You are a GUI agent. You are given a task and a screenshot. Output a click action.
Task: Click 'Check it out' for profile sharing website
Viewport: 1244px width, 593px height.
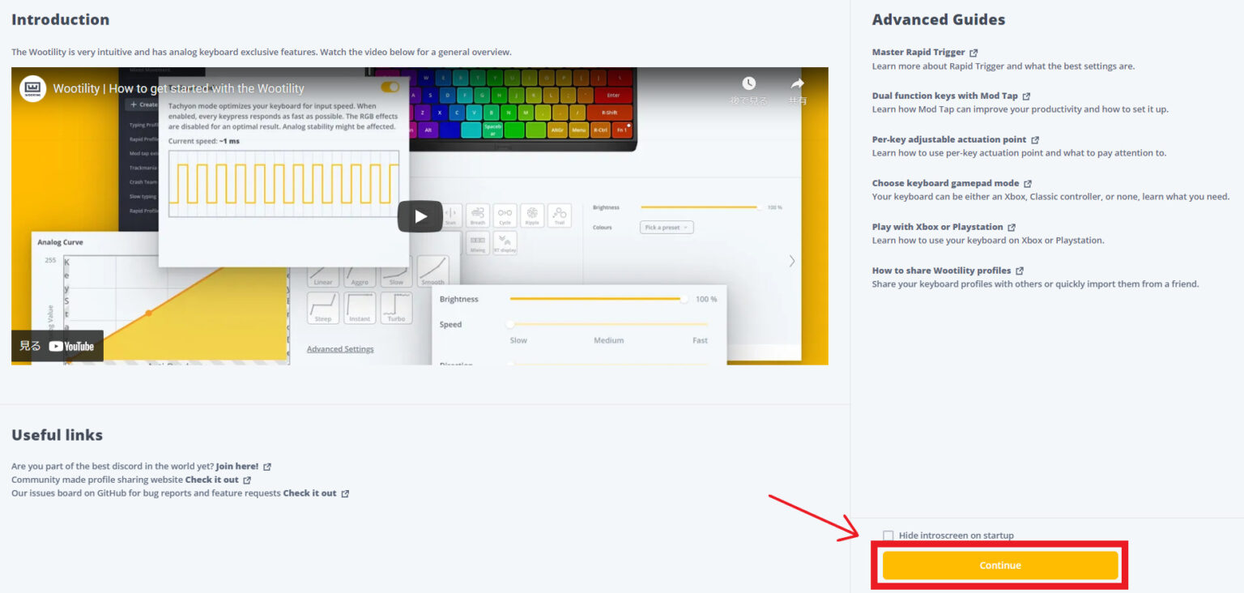pos(211,480)
